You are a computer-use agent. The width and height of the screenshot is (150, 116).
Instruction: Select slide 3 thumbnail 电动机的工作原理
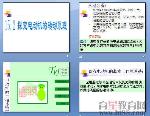pos(36,87)
